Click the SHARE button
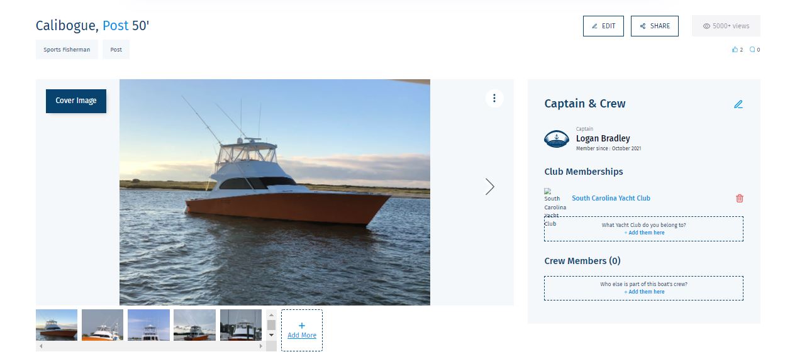Image resolution: width=807 pixels, height=364 pixels. point(655,26)
